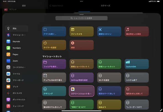
Task: Go back to Apple Pencil settings
Action: (56, 6)
